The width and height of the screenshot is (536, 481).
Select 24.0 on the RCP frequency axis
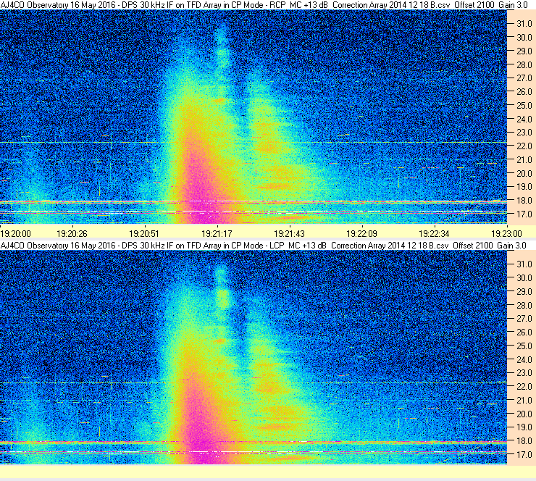[524, 120]
